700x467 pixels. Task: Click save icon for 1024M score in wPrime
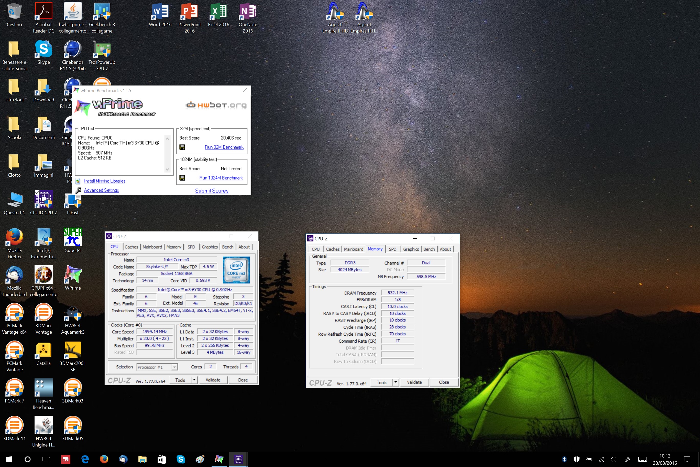[x=182, y=178]
